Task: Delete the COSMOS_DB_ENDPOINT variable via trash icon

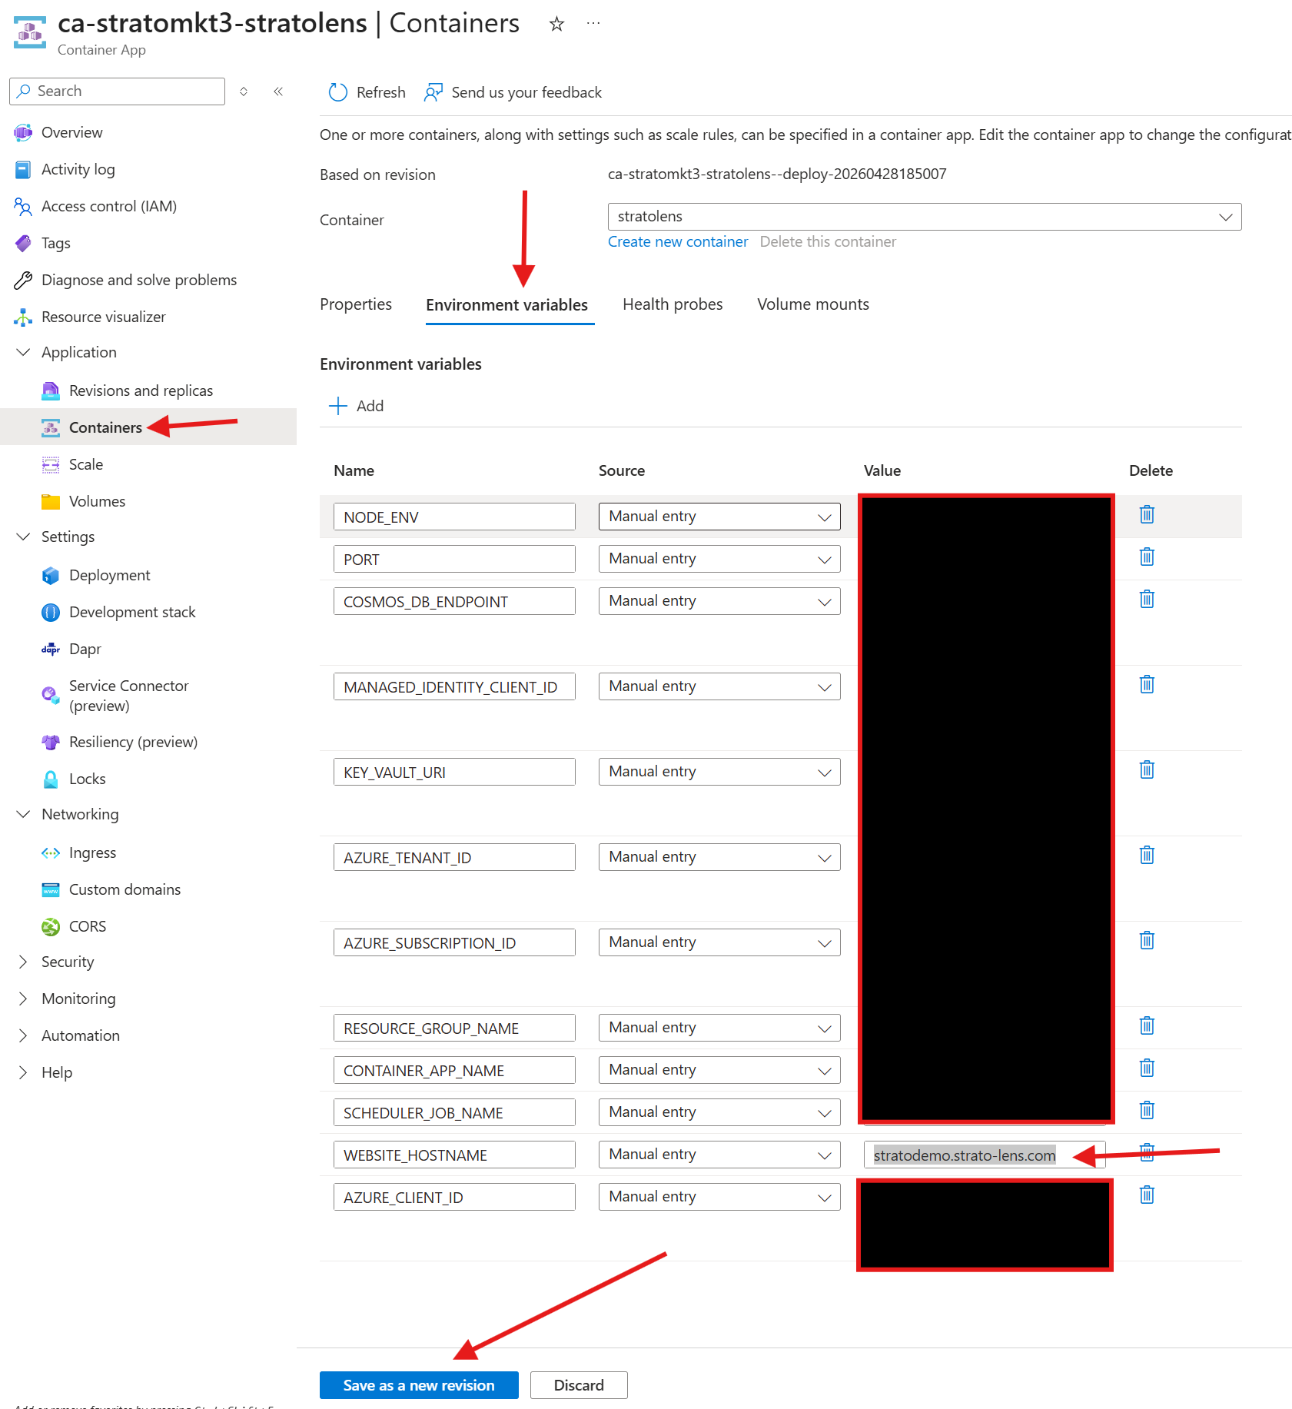Action: click(1147, 599)
